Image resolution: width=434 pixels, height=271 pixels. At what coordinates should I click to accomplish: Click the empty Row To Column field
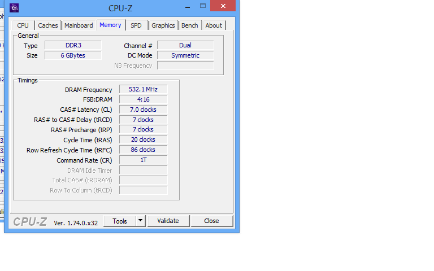pyautogui.click(x=144, y=190)
